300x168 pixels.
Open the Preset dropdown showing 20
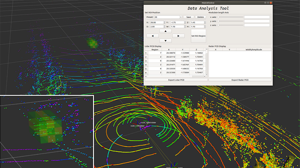click(168, 17)
